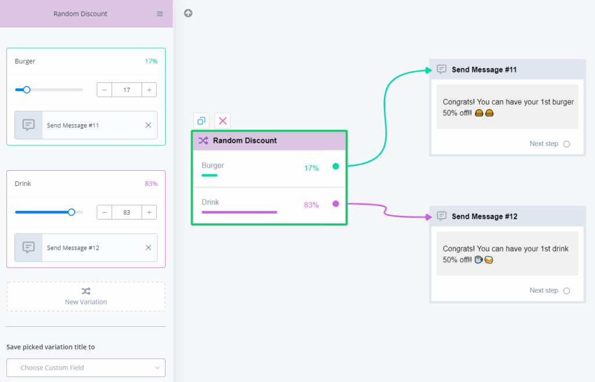Click Next step circle in Send Message #12
Viewport: 595px width, 382px height.
point(567,291)
